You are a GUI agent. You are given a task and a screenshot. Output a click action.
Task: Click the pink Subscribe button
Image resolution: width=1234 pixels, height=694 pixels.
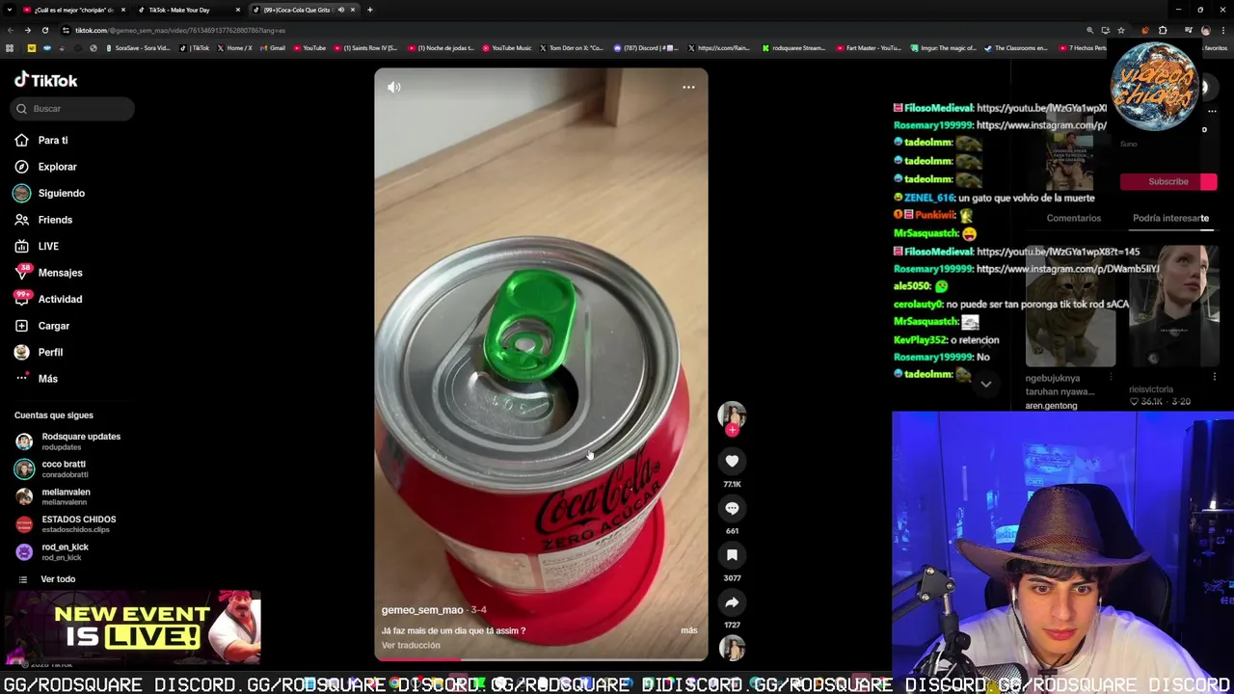(x=1168, y=181)
